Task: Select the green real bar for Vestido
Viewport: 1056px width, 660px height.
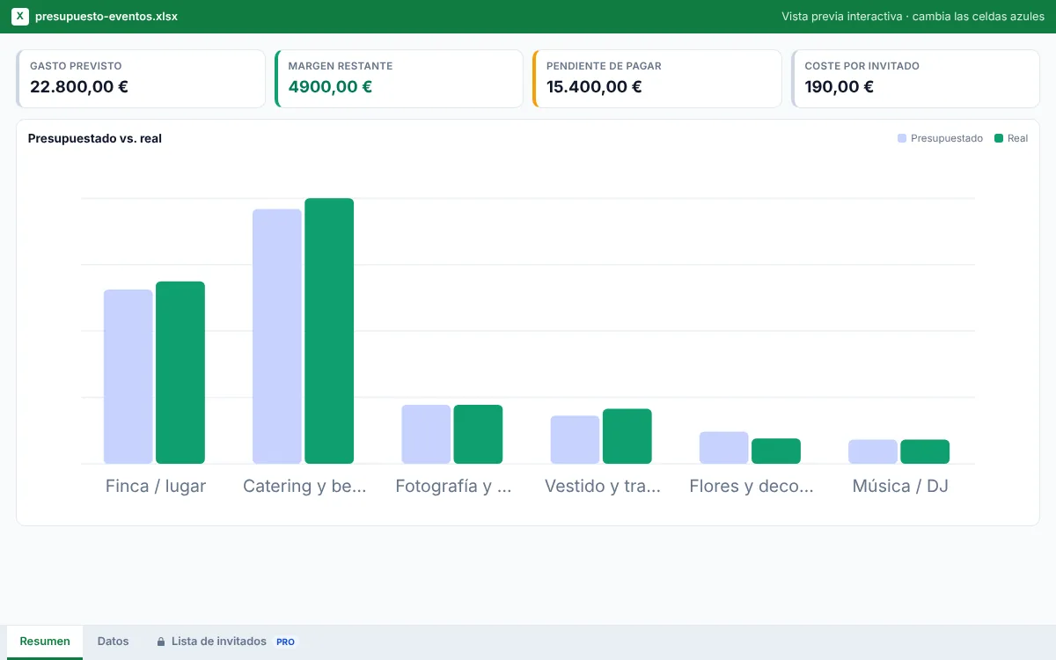Action: (627, 436)
